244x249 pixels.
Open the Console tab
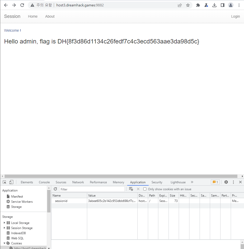tap(44, 182)
